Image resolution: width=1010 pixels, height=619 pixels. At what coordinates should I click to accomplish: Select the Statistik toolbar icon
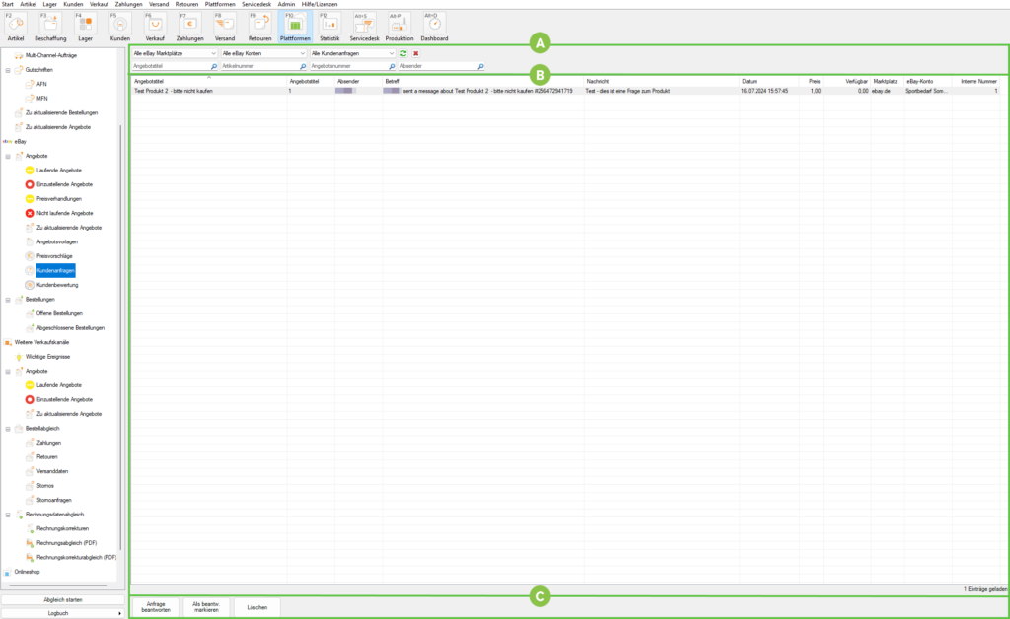click(329, 24)
